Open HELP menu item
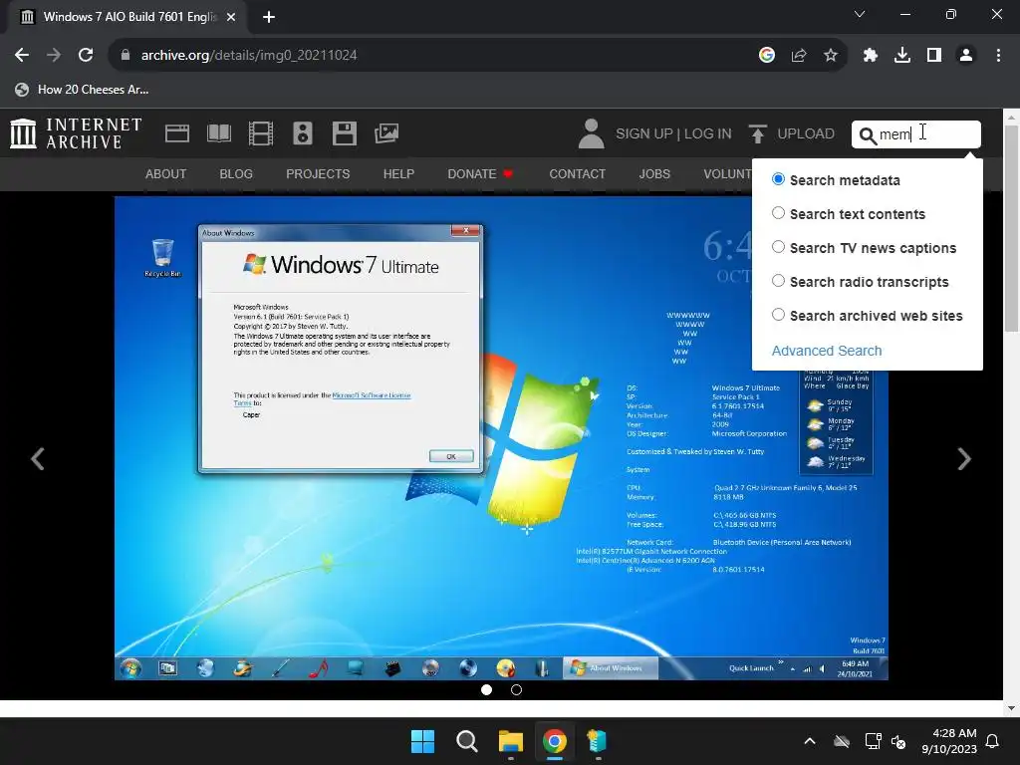The height and width of the screenshot is (765, 1020). coord(398,174)
